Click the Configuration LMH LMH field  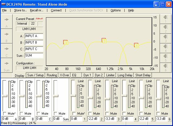pyautogui.click(x=29, y=68)
